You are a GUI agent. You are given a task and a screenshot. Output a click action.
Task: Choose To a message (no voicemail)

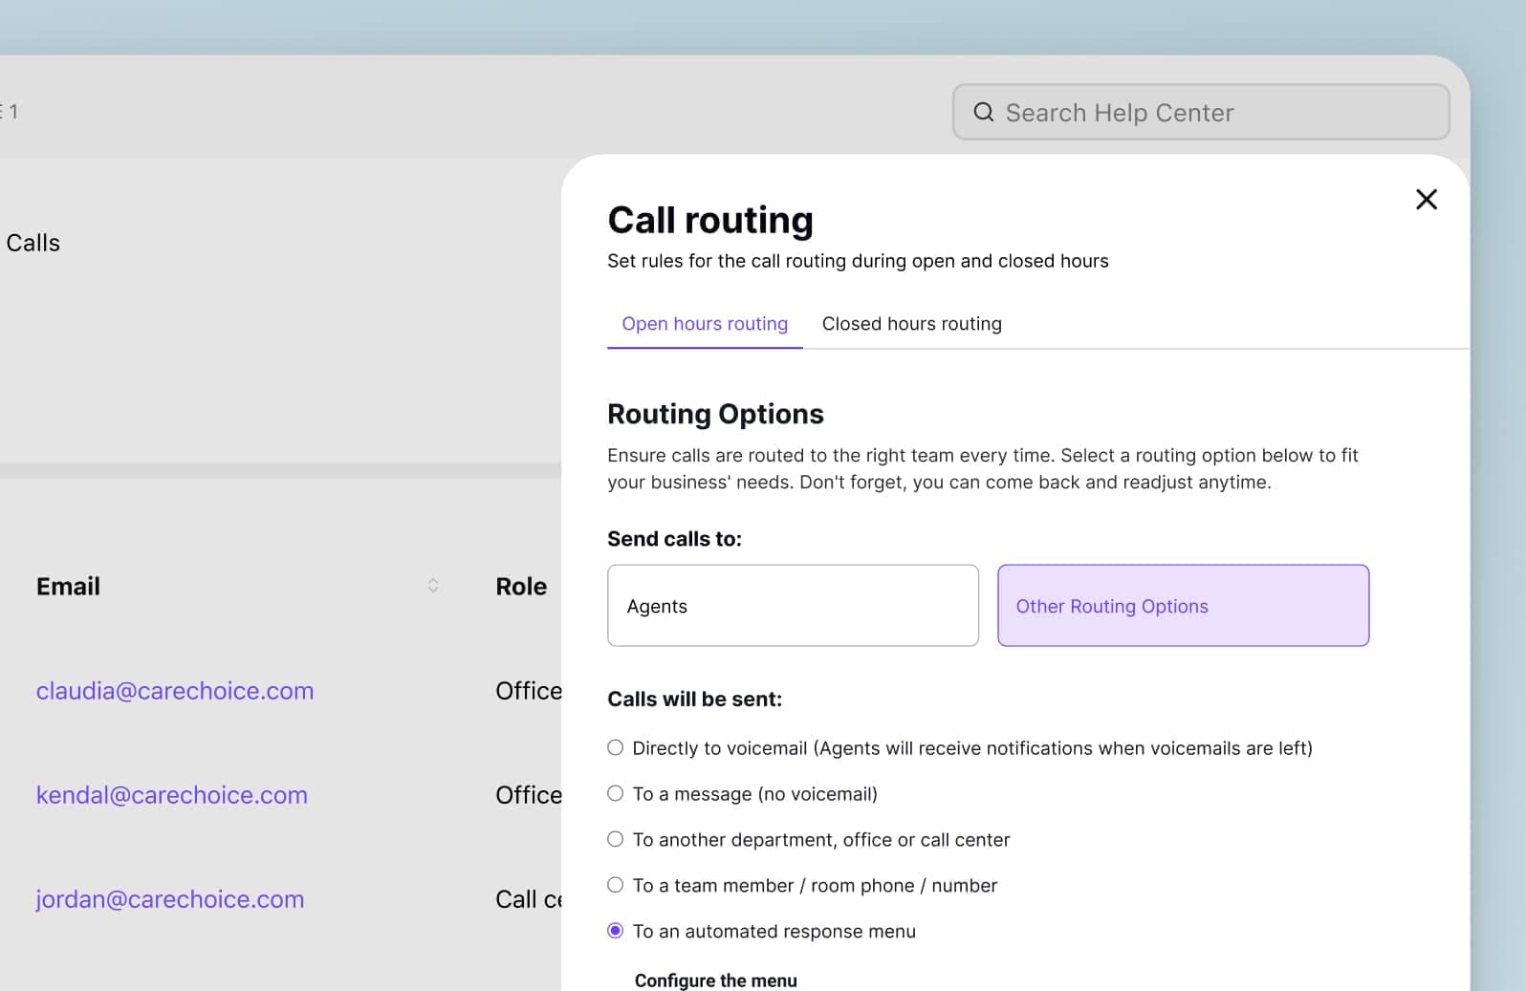616,794
